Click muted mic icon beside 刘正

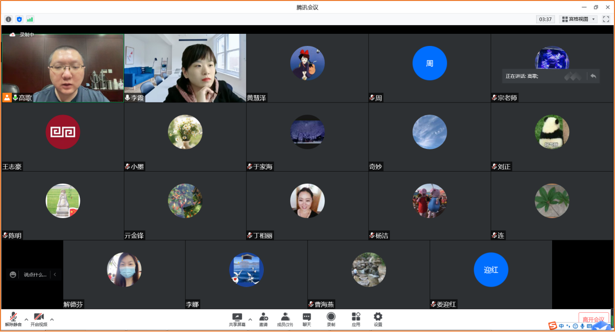pyautogui.click(x=495, y=167)
